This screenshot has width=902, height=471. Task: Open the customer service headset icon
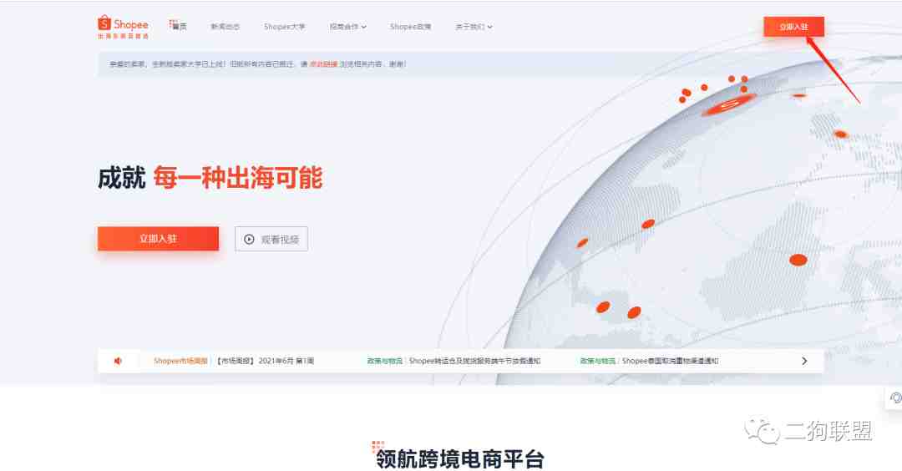point(895,398)
